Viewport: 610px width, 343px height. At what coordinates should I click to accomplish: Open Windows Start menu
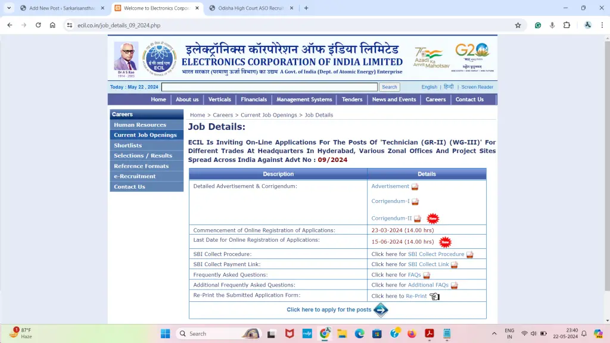(166, 333)
